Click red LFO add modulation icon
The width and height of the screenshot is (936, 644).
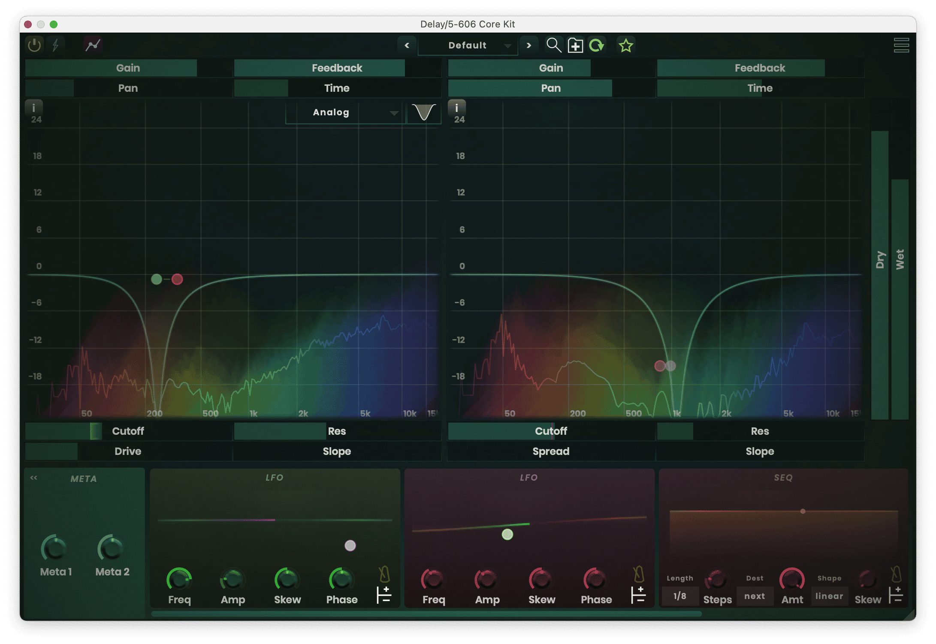(x=638, y=595)
